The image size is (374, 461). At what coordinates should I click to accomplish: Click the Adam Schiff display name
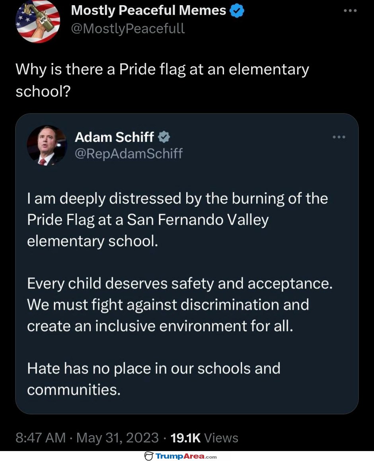tap(114, 137)
